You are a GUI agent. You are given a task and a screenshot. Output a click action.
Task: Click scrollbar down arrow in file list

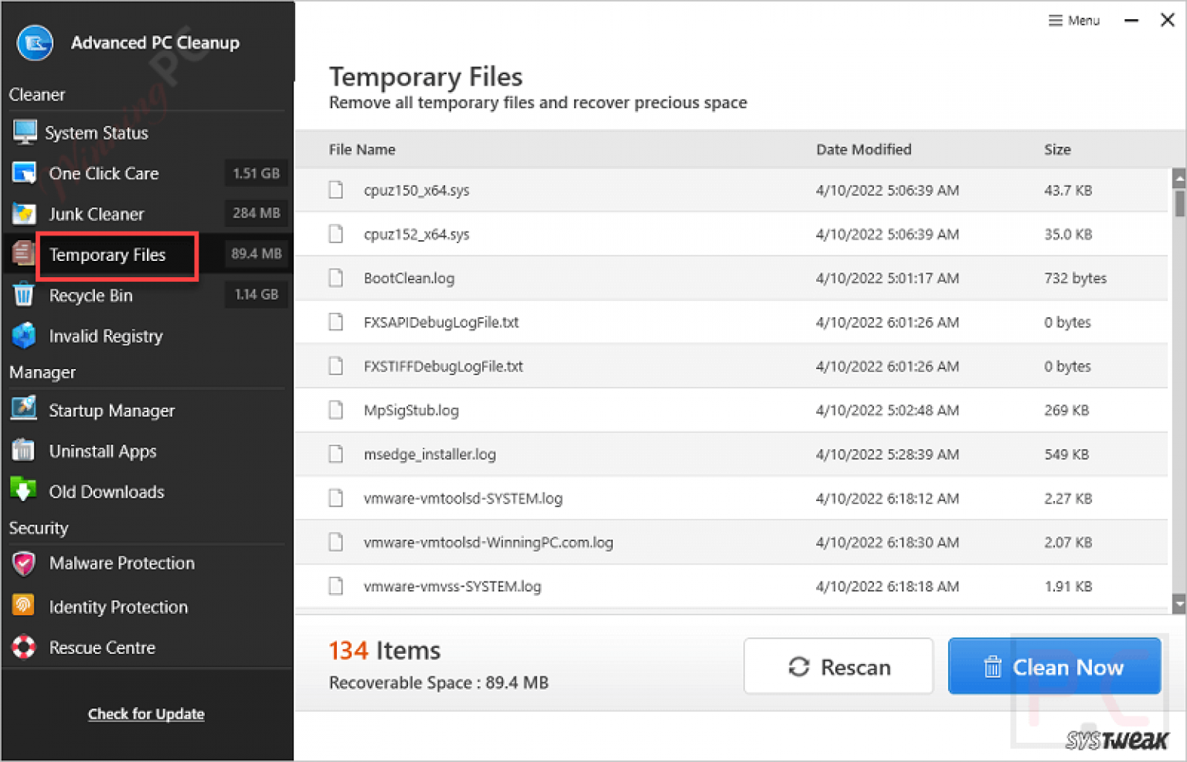point(1178,604)
